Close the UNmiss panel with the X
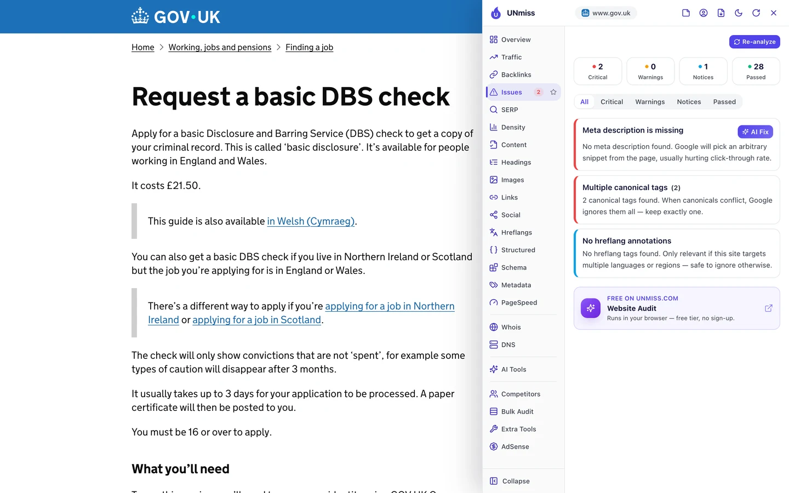Image resolution: width=789 pixels, height=493 pixels. 774,13
